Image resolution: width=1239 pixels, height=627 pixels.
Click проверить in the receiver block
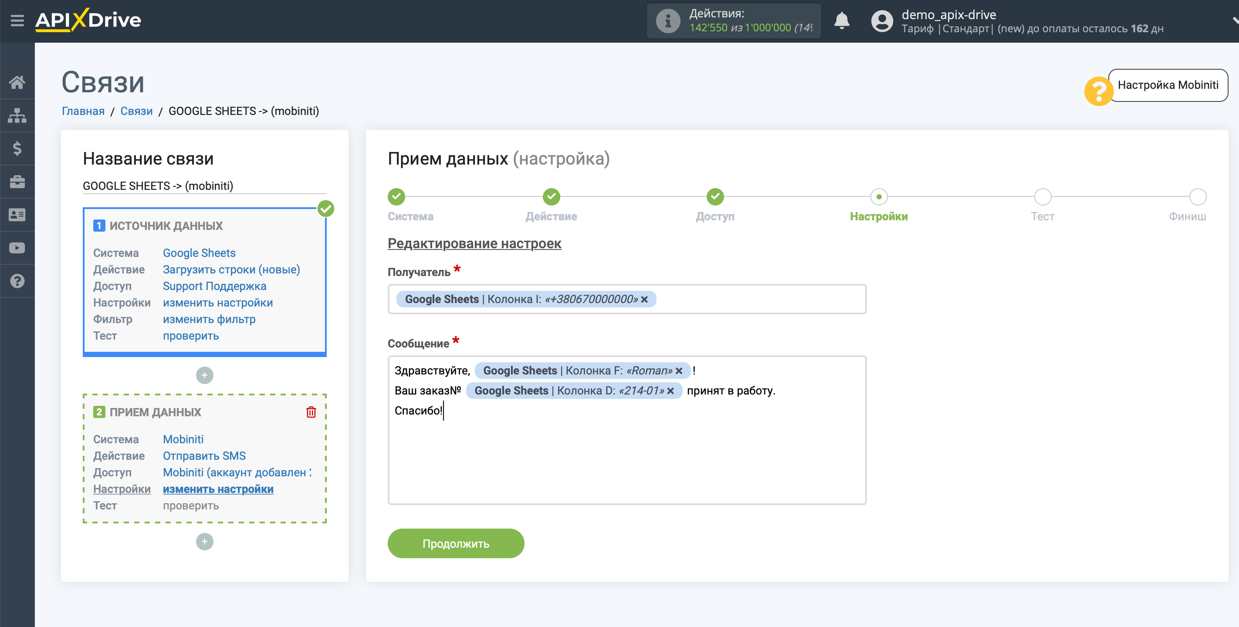click(191, 506)
